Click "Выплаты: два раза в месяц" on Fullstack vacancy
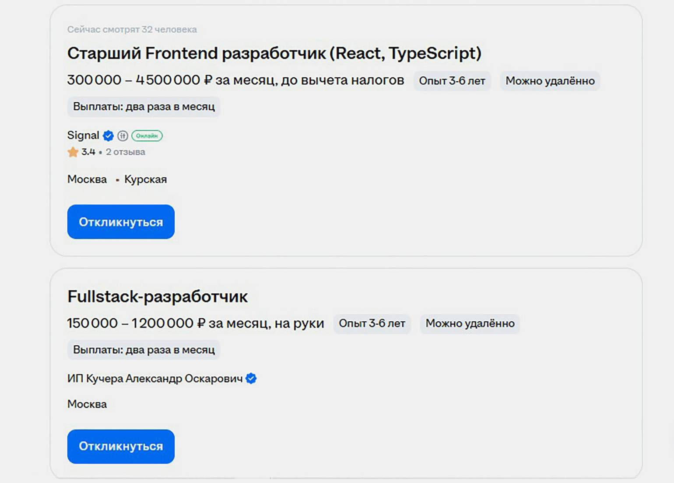Viewport: 674px width, 483px height. [x=144, y=350]
